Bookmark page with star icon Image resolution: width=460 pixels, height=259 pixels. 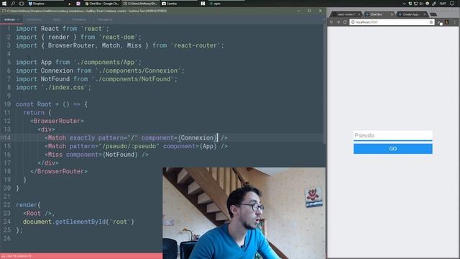point(431,22)
